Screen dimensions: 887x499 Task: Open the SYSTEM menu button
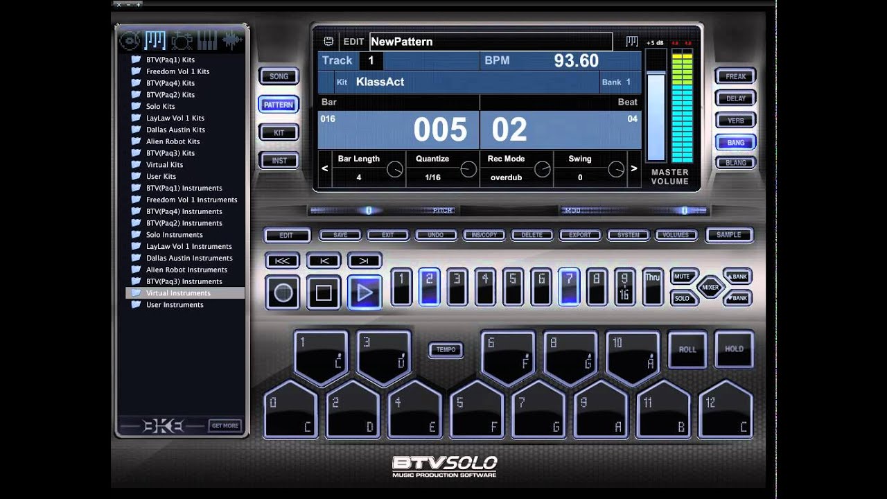coord(629,235)
